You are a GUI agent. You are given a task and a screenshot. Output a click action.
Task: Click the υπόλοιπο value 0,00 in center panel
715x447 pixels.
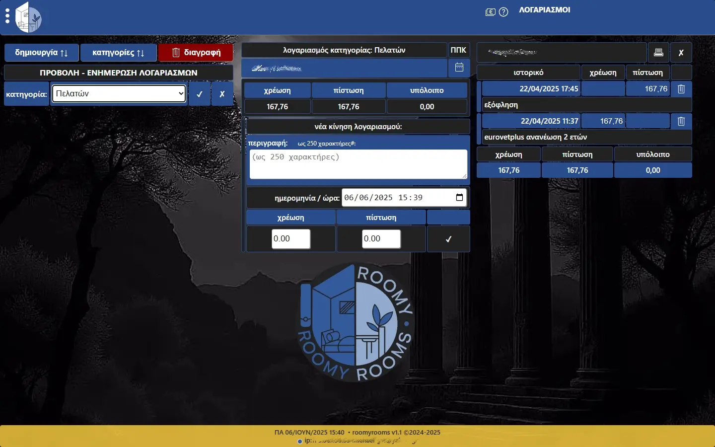pos(427,107)
